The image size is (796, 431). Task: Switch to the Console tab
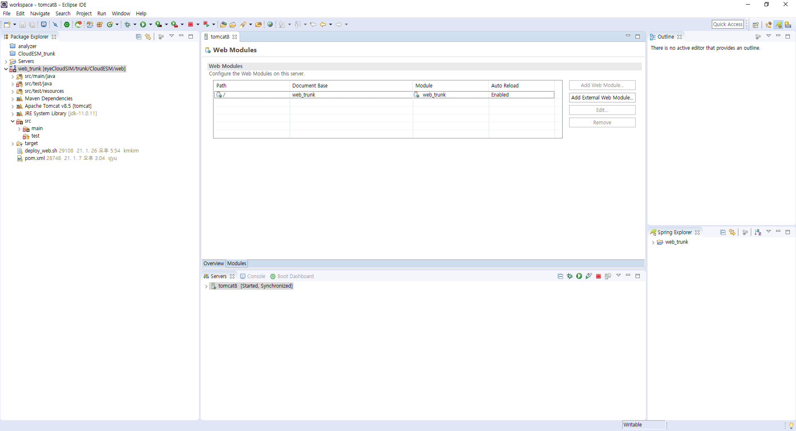(252, 276)
